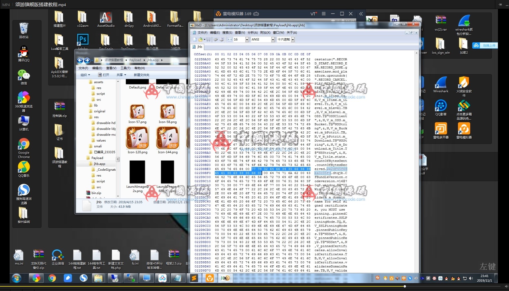This screenshot has height=291, width=509.
Task: Click the AssetStudio desktop icon
Action: click(106, 20)
